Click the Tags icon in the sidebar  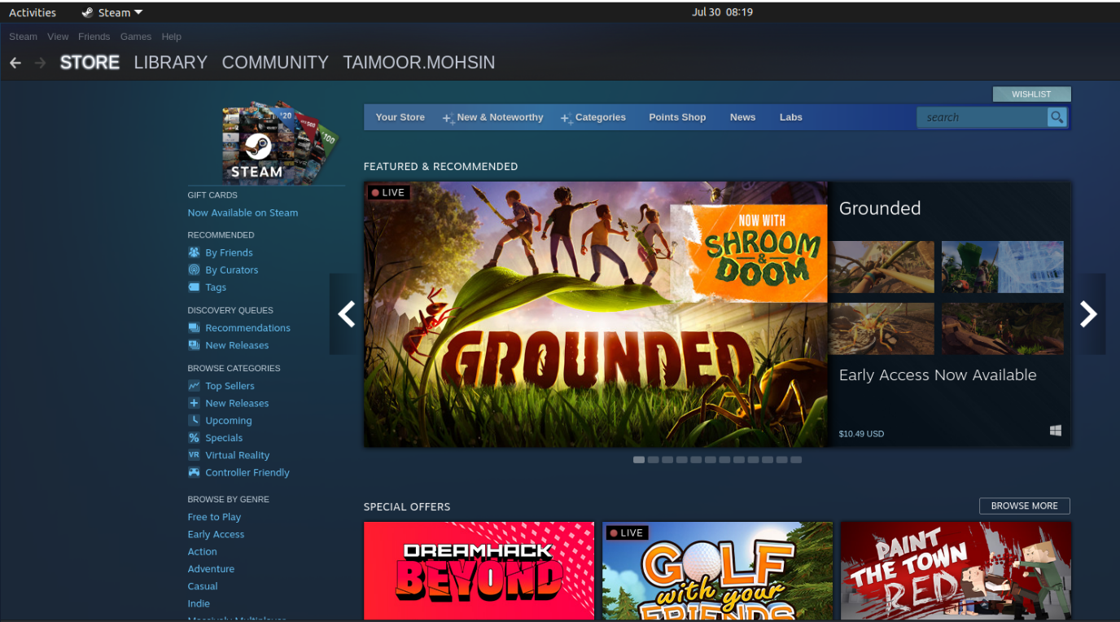[x=193, y=287]
